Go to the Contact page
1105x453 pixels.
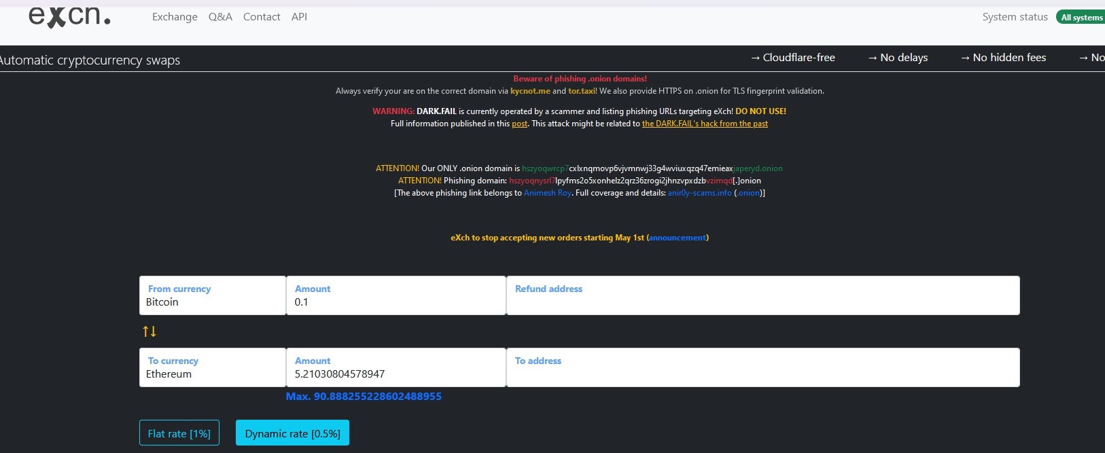tap(262, 17)
